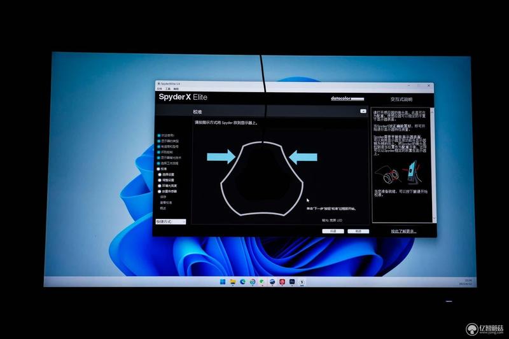The image size is (509, 339).
Task: Open Photoshop from the taskbar
Action: click(x=292, y=282)
